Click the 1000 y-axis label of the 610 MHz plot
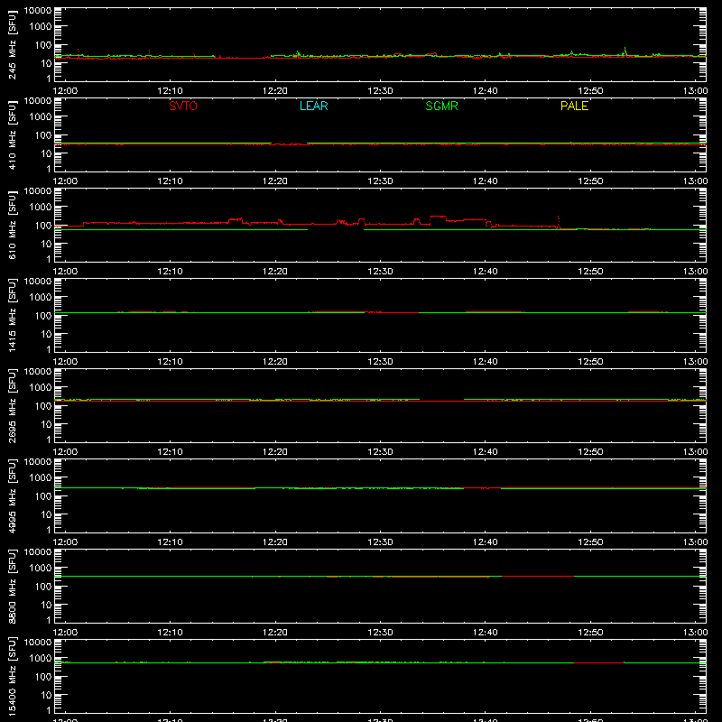 pyautogui.click(x=41, y=207)
